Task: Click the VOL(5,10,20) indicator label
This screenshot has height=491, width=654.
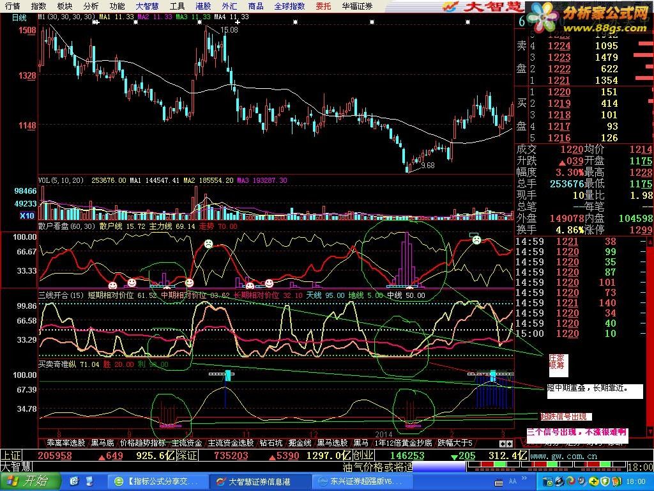Action: point(61,180)
